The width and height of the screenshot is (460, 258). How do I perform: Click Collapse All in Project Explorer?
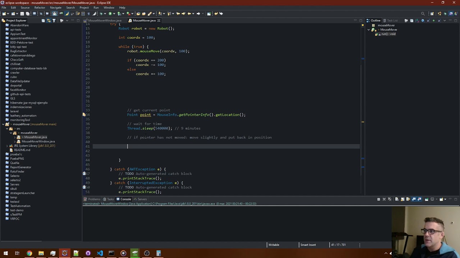(x=43, y=20)
